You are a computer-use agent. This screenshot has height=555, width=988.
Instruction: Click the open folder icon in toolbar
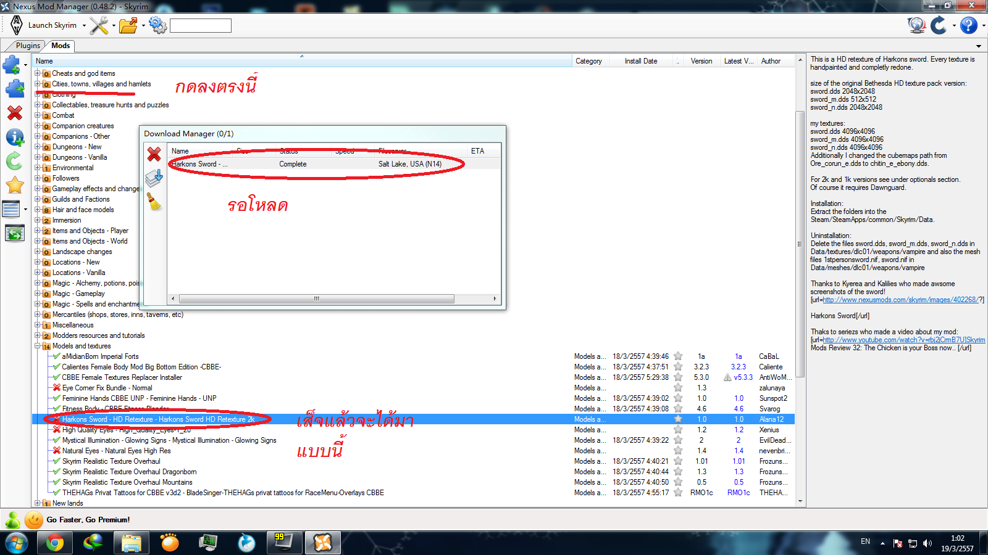coord(128,25)
